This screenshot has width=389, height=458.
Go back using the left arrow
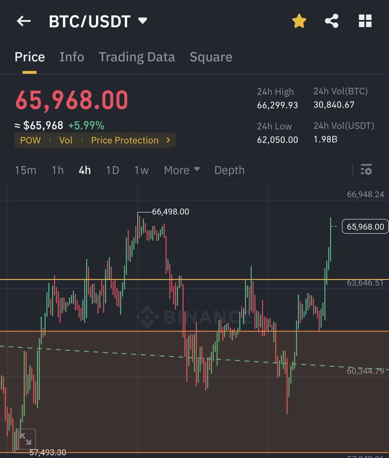coord(24,21)
